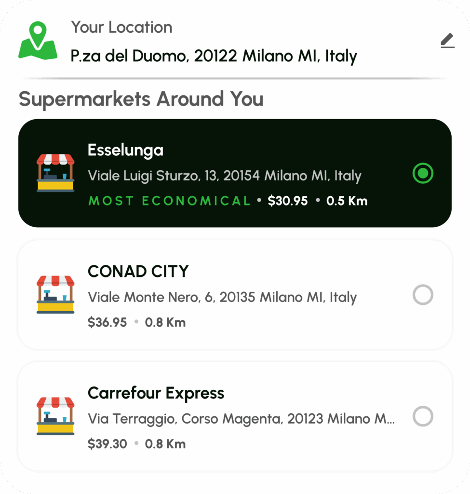Click the Carrefour Express market stall icon
Screen dimensions: 470x494
click(55, 416)
